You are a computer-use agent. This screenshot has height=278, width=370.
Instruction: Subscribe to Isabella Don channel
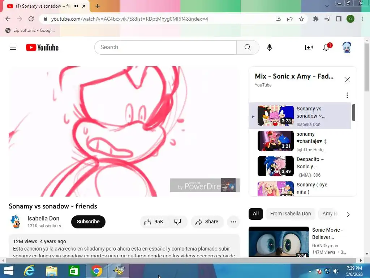88,222
